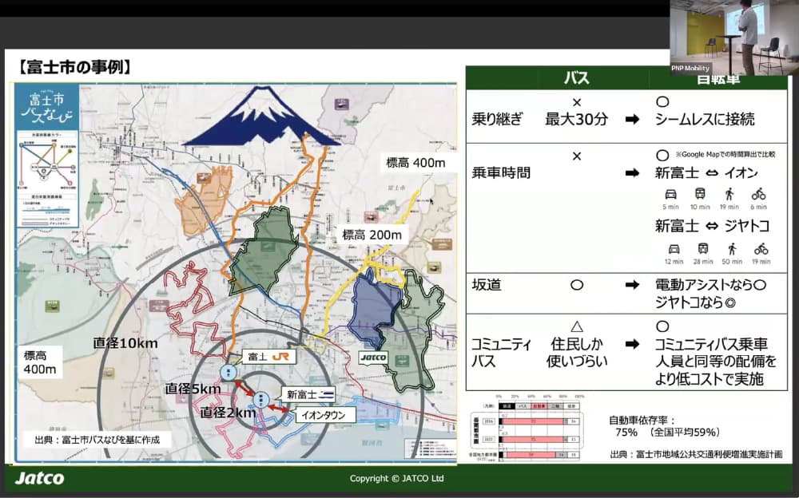
Task: Click the bicycle icon showing 19 min
Action: point(761,249)
